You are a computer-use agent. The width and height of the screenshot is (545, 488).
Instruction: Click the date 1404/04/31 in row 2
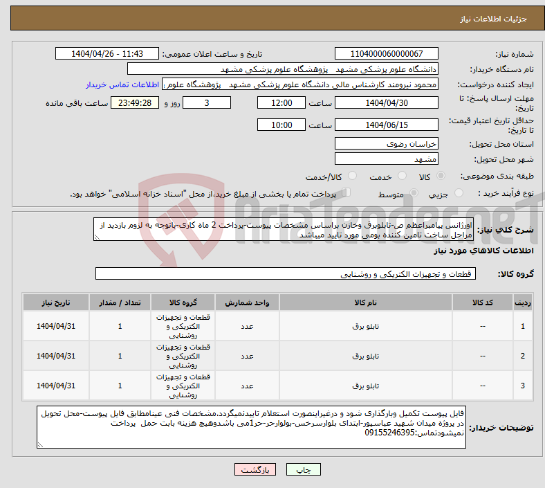pyautogui.click(x=56, y=356)
